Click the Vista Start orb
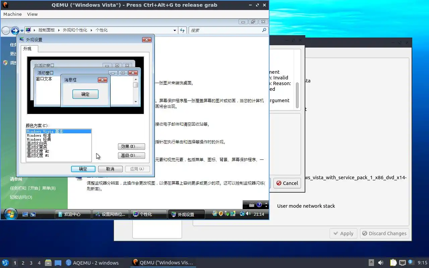 (x=10, y=214)
